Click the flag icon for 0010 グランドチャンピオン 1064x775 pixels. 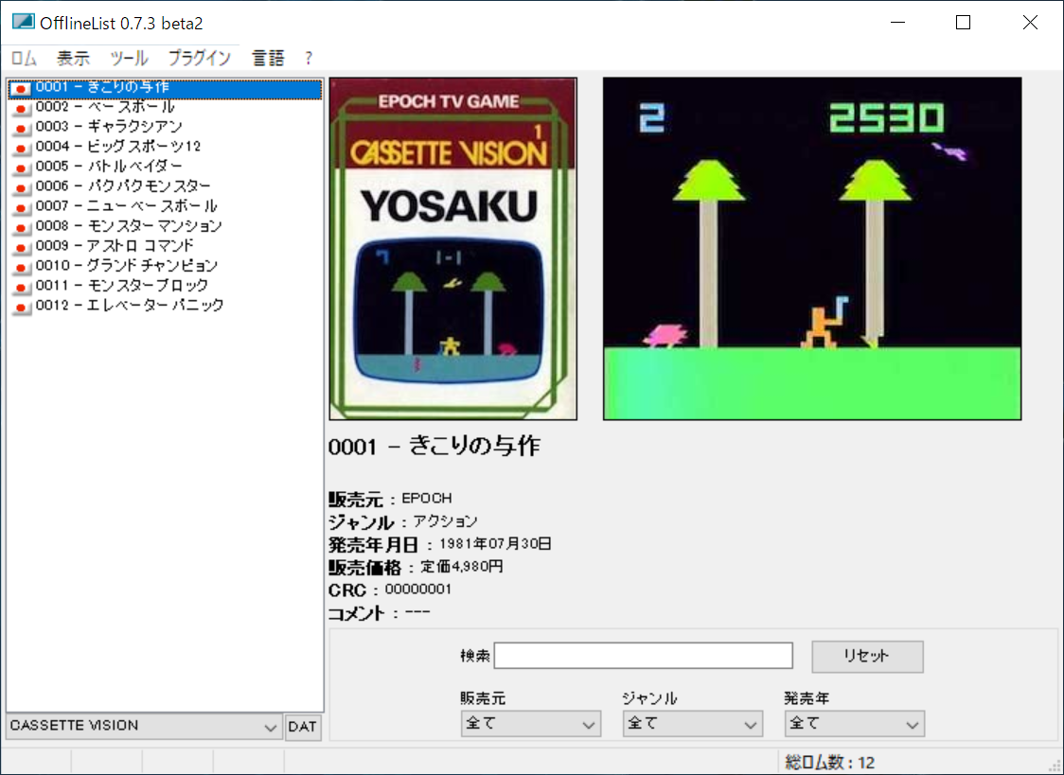point(21,266)
